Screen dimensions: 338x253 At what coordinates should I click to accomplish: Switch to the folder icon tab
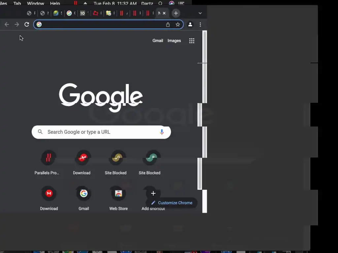109,13
